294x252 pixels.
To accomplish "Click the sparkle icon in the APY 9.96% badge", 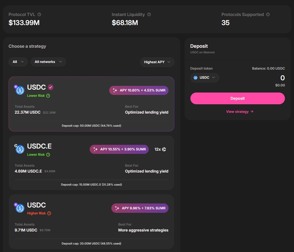I will tap(117, 208).
